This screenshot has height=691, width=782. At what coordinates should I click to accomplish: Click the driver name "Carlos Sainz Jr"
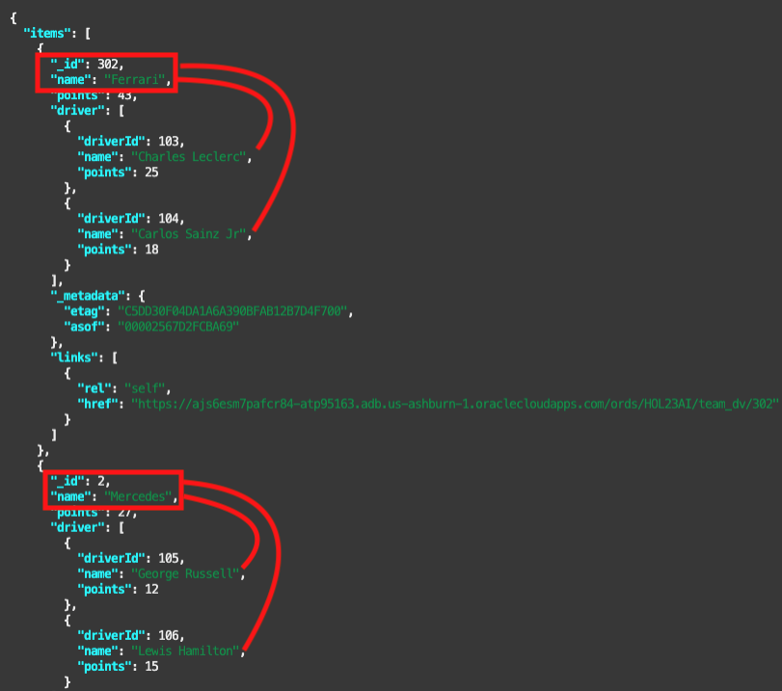click(189, 234)
